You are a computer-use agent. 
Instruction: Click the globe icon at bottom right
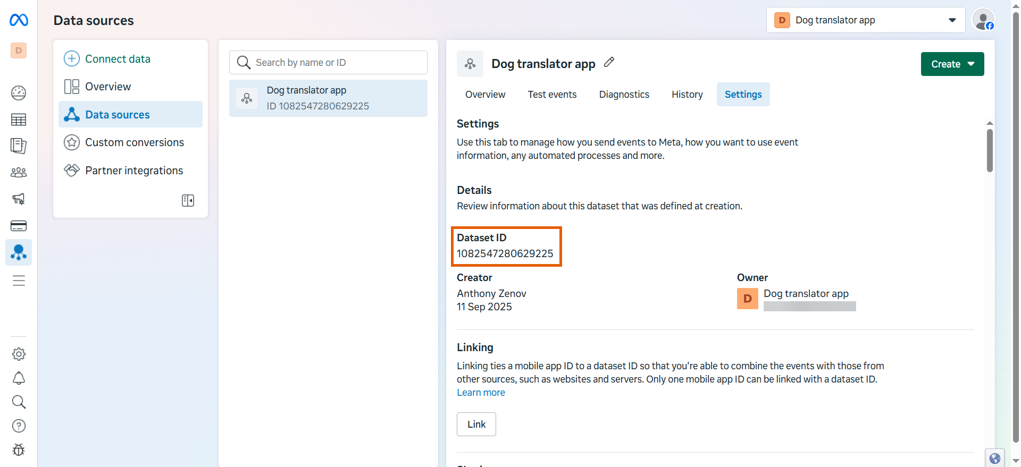995,458
